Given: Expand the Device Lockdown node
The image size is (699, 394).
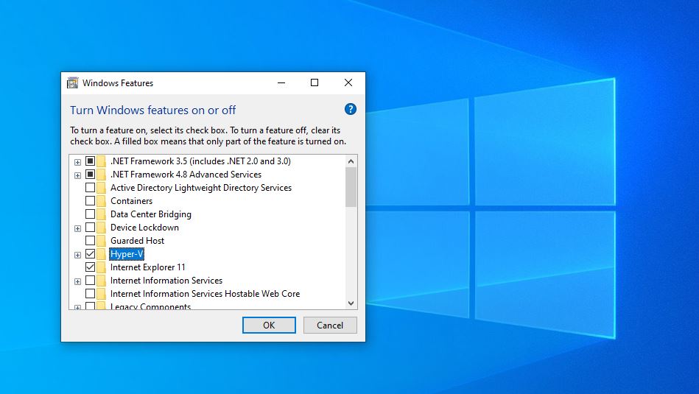Looking at the screenshot, I should tap(77, 228).
